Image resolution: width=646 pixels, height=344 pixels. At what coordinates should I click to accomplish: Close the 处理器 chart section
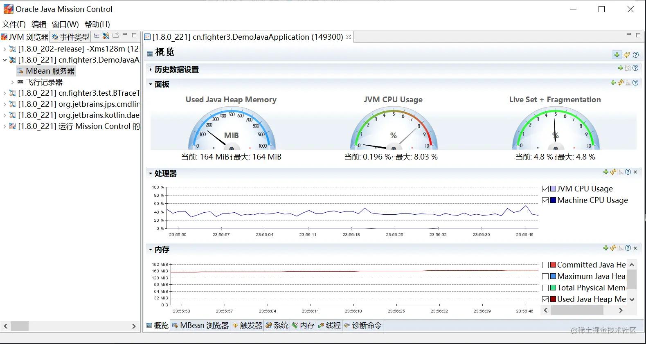pos(635,172)
